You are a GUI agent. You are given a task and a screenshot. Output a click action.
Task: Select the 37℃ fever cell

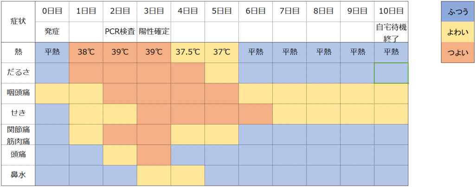222,53
